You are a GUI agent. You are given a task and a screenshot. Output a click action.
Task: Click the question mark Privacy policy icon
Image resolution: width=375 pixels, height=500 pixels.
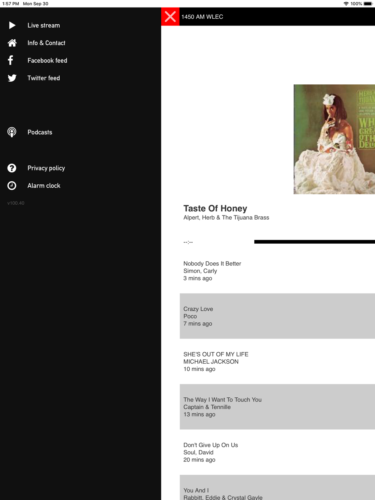12,168
